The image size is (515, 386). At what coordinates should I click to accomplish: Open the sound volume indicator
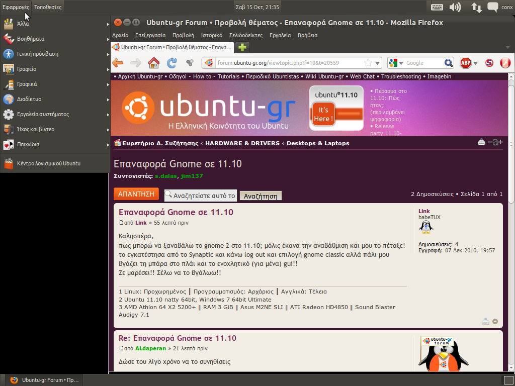click(x=455, y=7)
